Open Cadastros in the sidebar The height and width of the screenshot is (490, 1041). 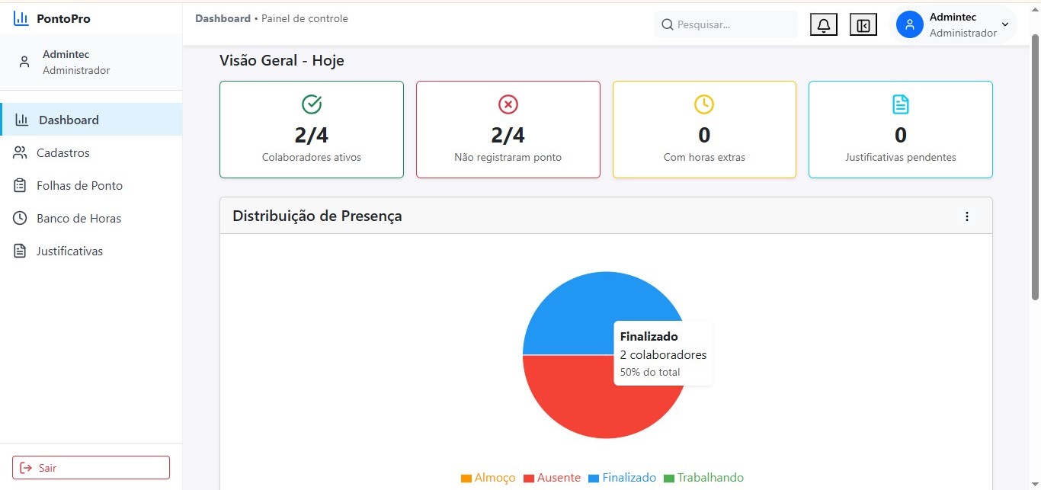[x=62, y=153]
